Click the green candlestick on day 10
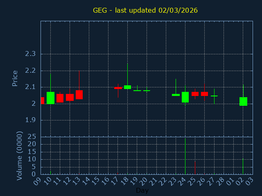 [50, 98]
